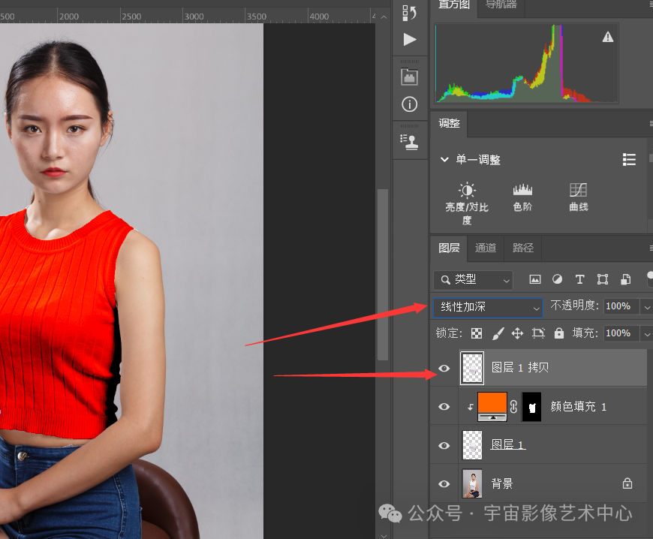The width and height of the screenshot is (653, 539).
Task: Filter layers by smart objects icon
Action: [625, 279]
